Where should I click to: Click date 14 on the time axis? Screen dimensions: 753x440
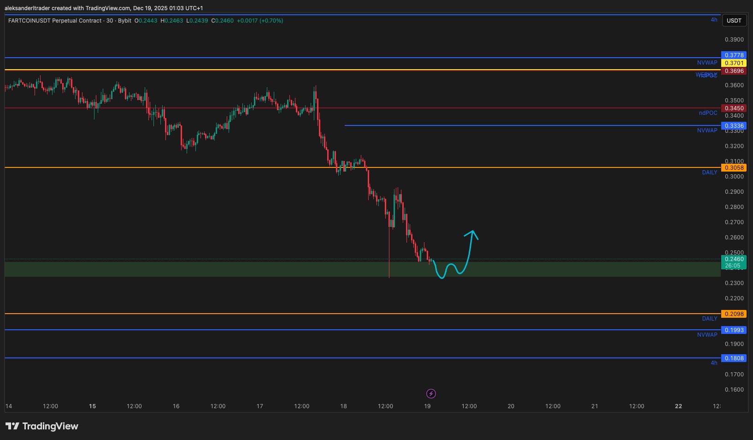coord(9,406)
